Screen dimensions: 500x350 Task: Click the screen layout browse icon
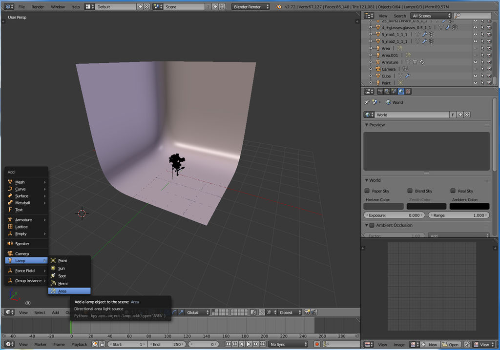(89, 7)
